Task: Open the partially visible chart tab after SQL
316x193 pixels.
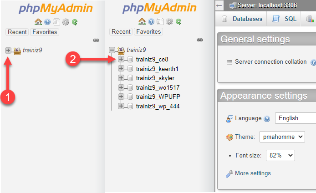Action: click(309, 19)
